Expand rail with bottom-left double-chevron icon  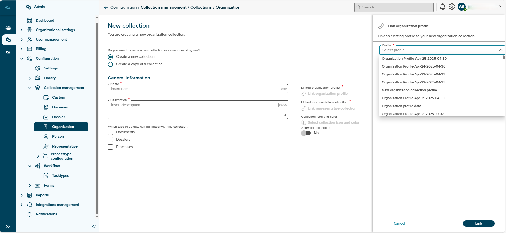click(x=8, y=227)
